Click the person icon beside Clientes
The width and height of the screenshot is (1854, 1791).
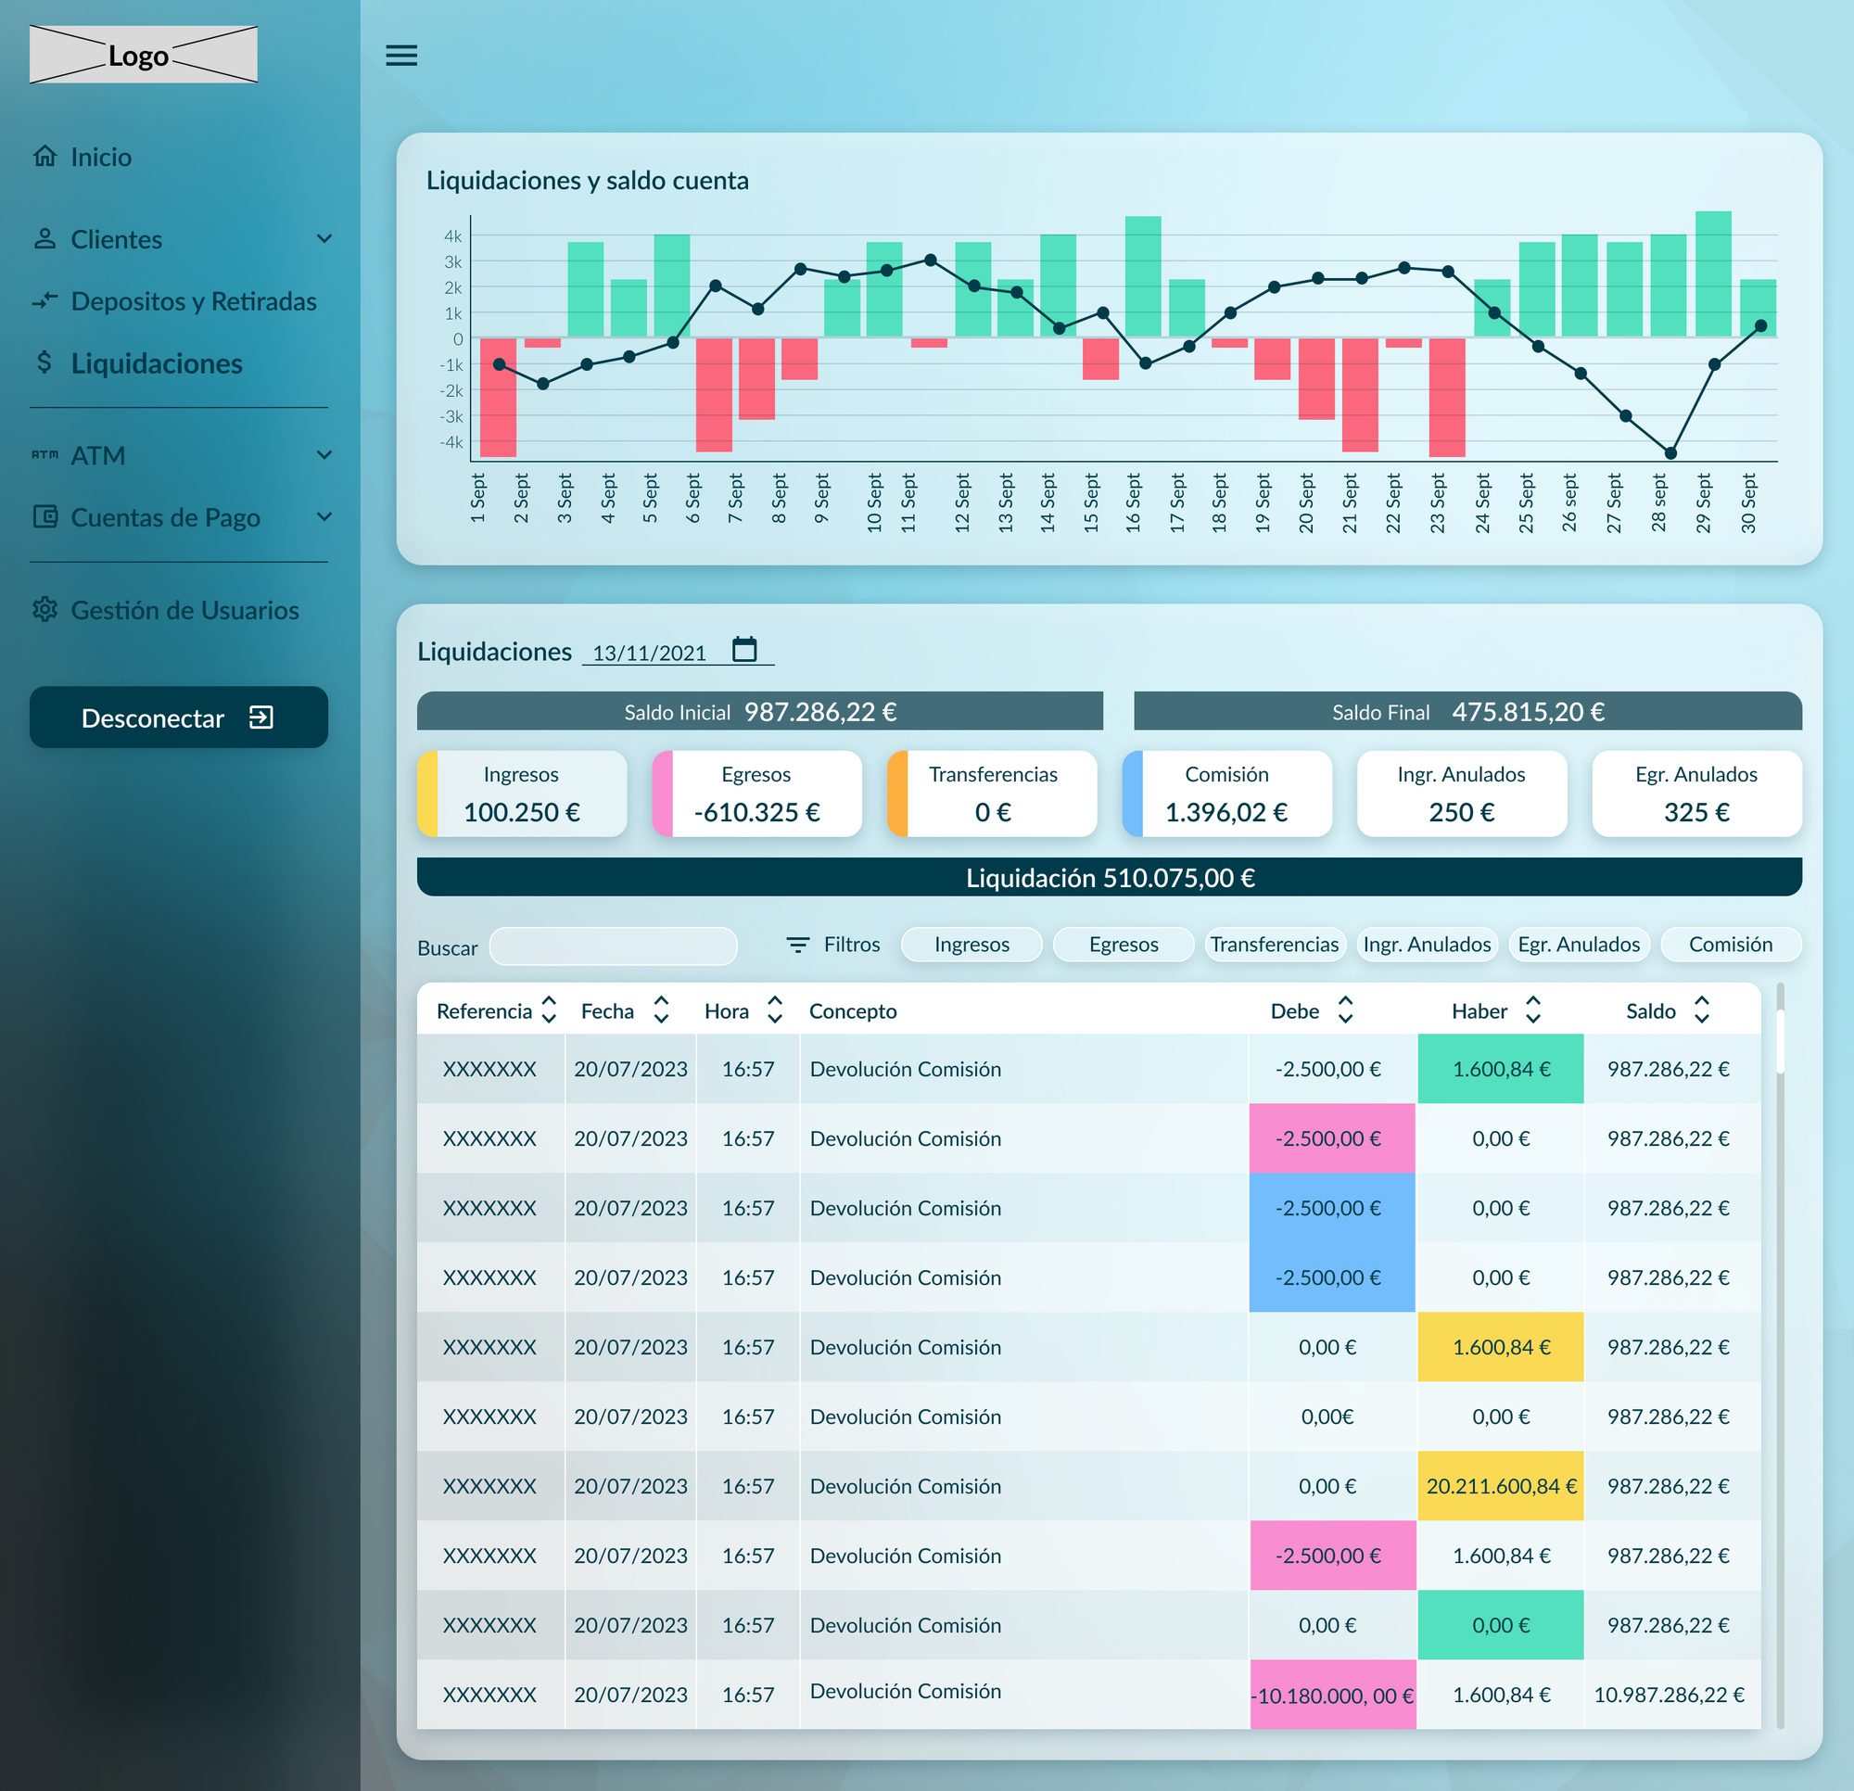pyautogui.click(x=44, y=238)
